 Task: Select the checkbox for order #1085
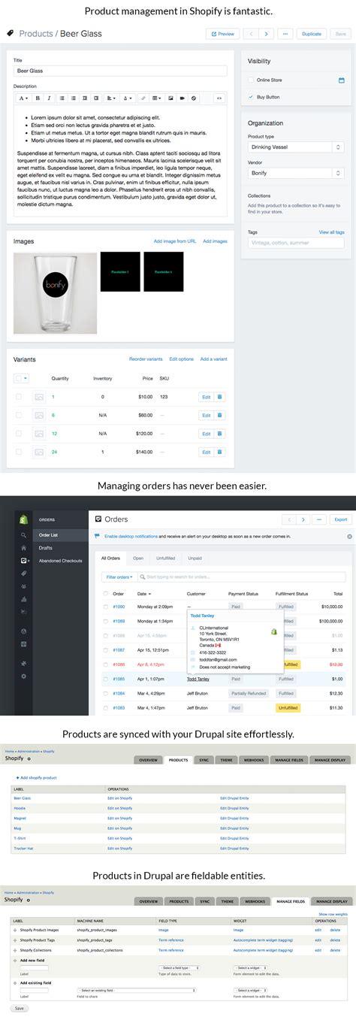tap(105, 679)
